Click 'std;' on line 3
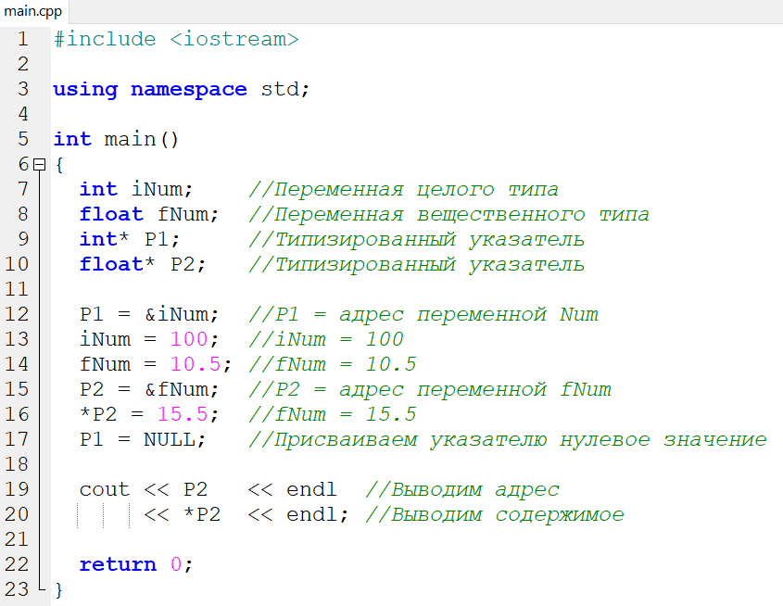Image resolution: width=783 pixels, height=606 pixels. [285, 89]
